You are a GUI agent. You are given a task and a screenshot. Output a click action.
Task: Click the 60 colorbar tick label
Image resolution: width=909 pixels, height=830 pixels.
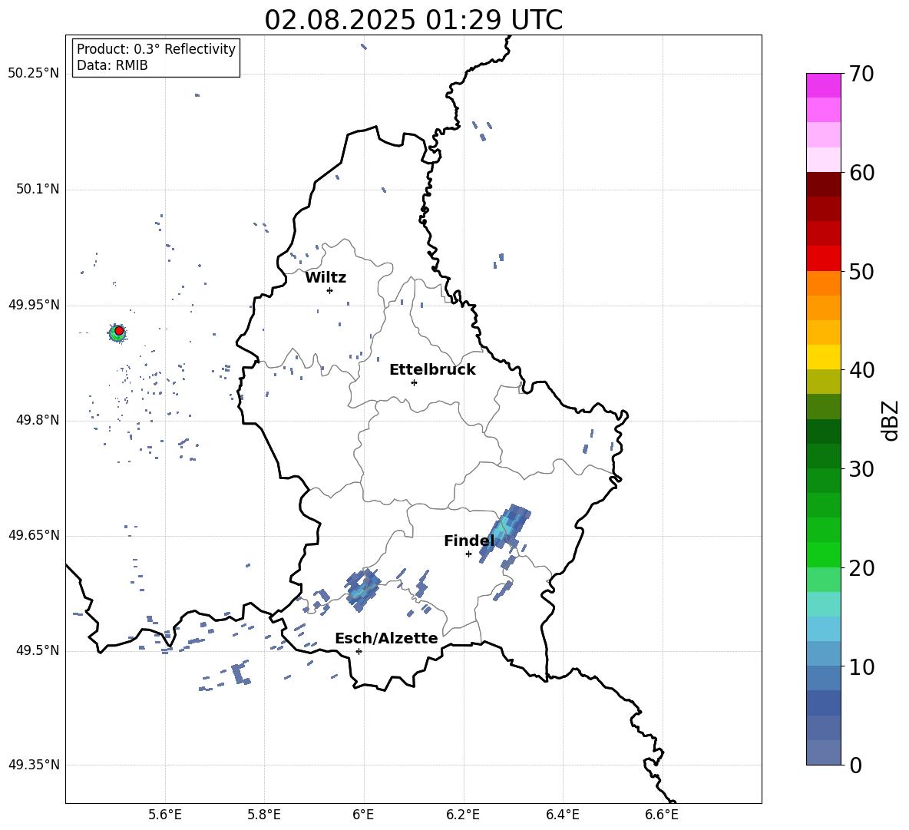861,173
